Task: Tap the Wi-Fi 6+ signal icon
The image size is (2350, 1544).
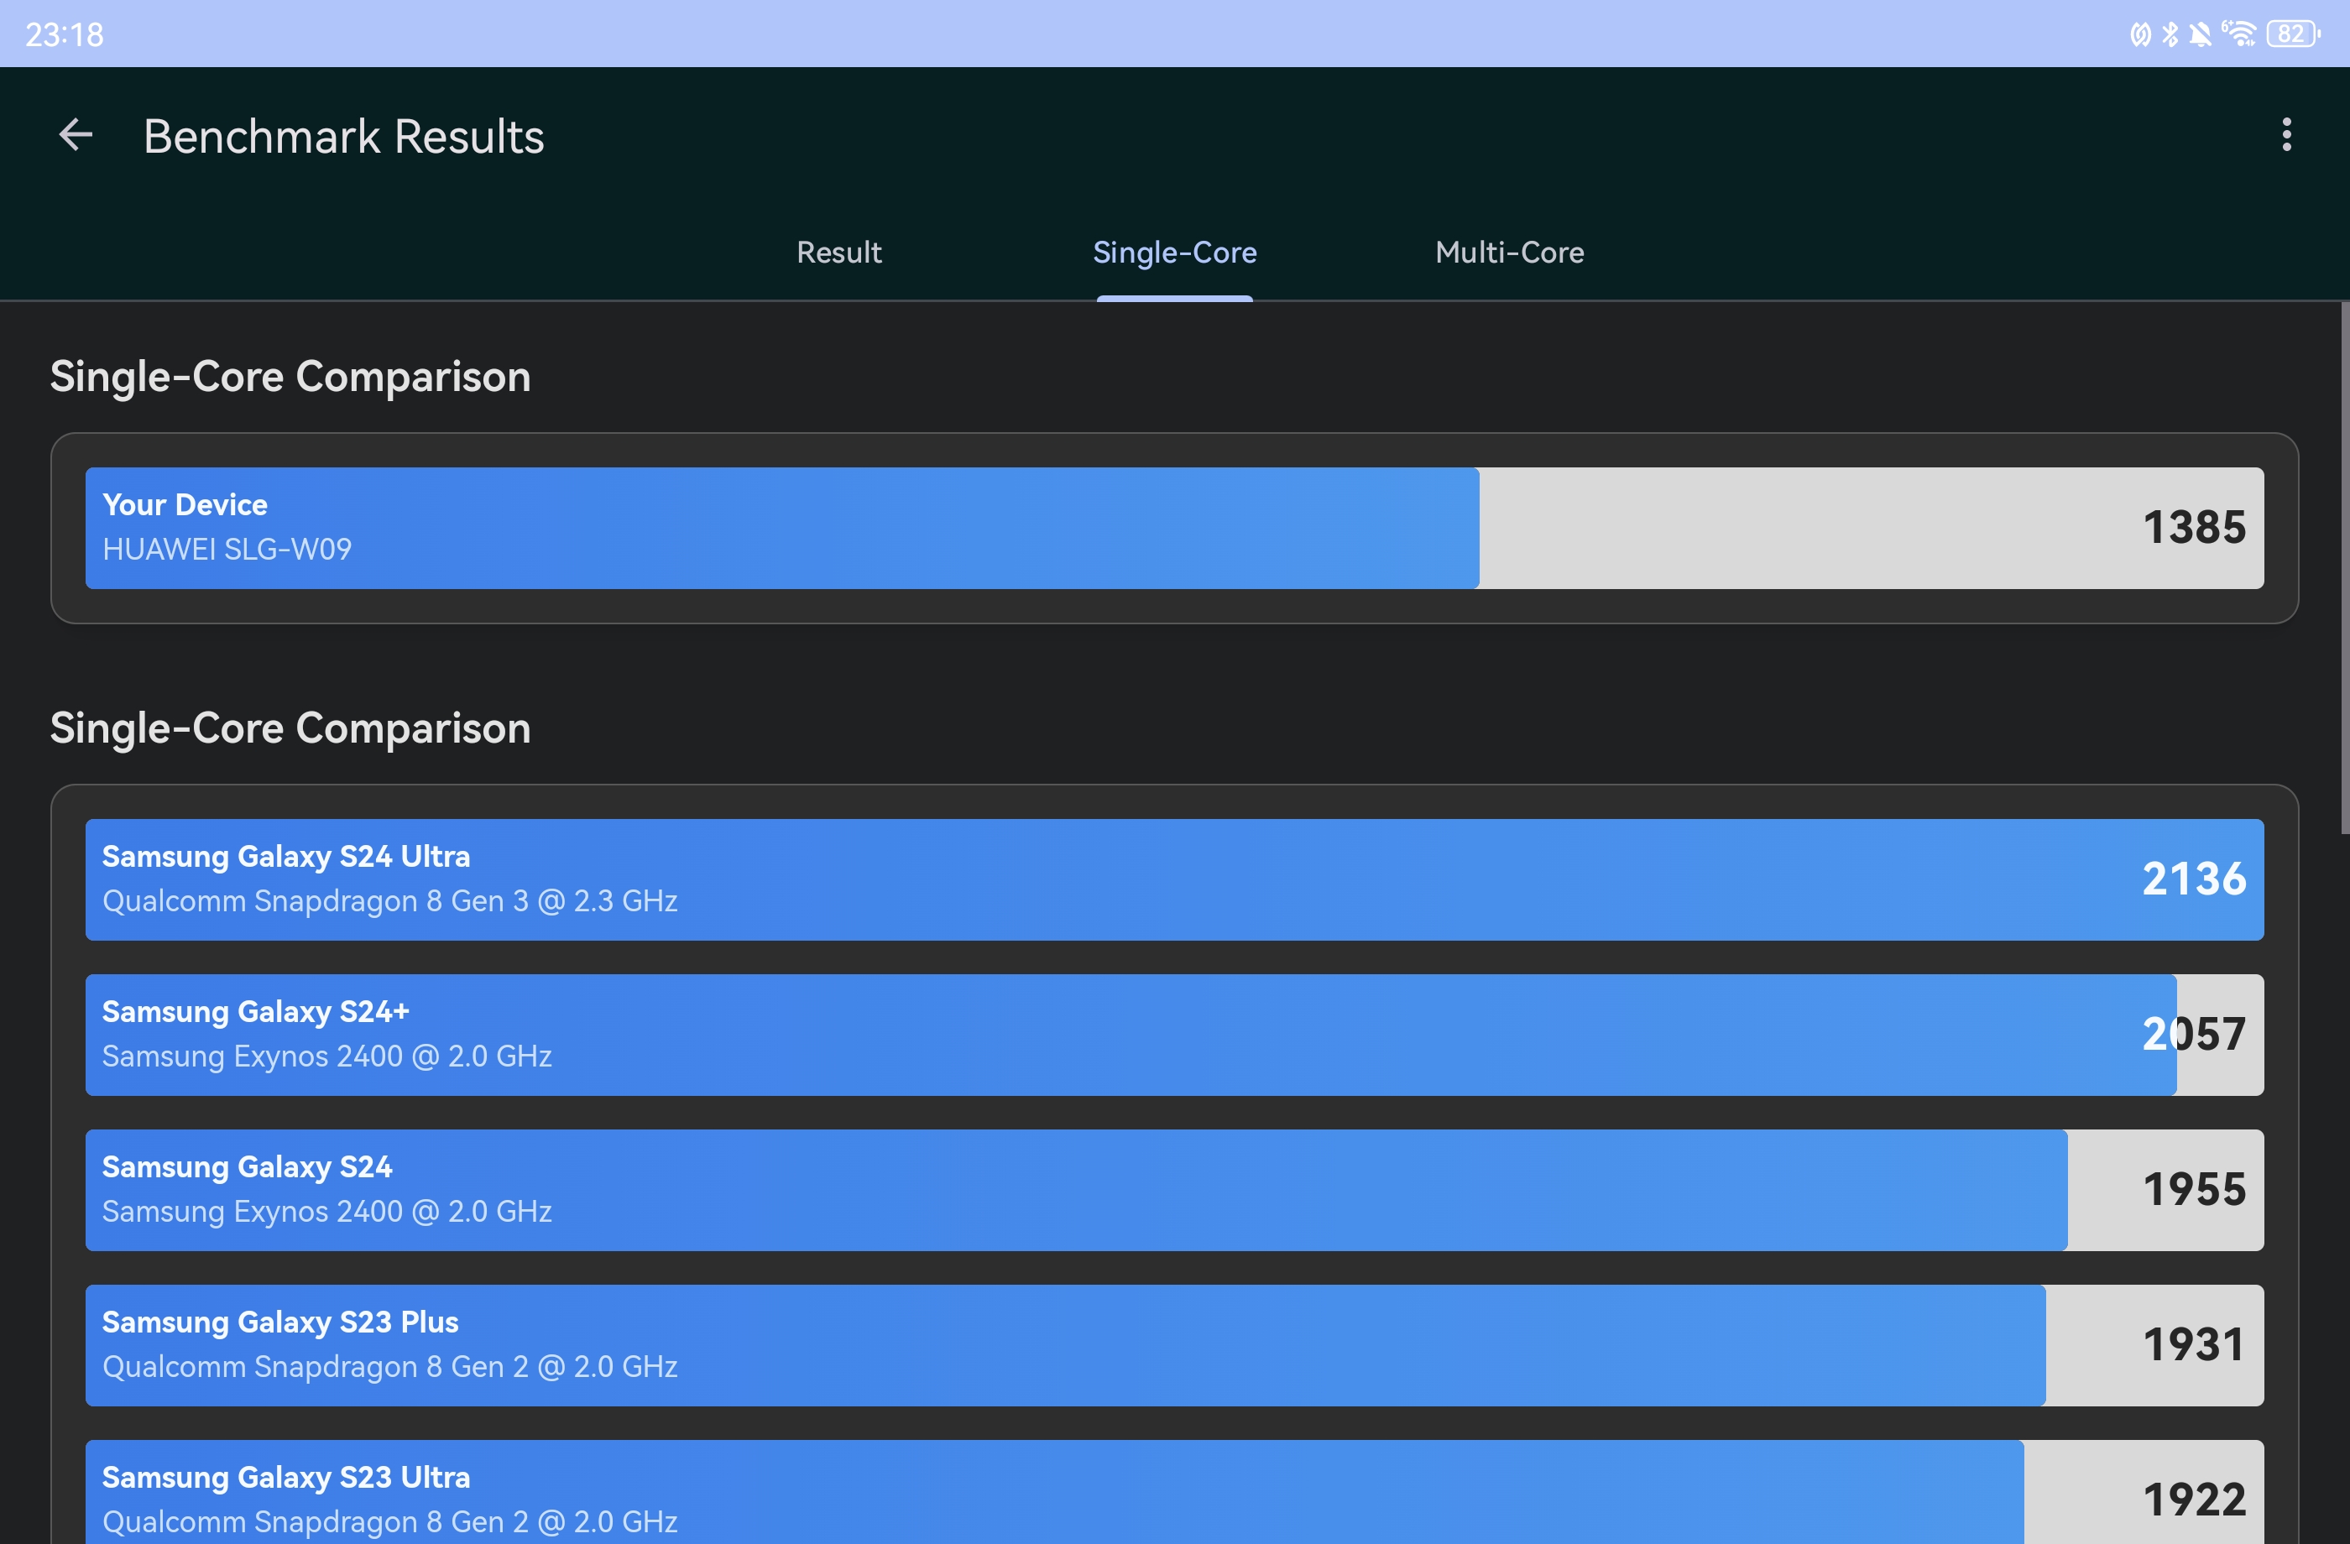Action: [2238, 34]
